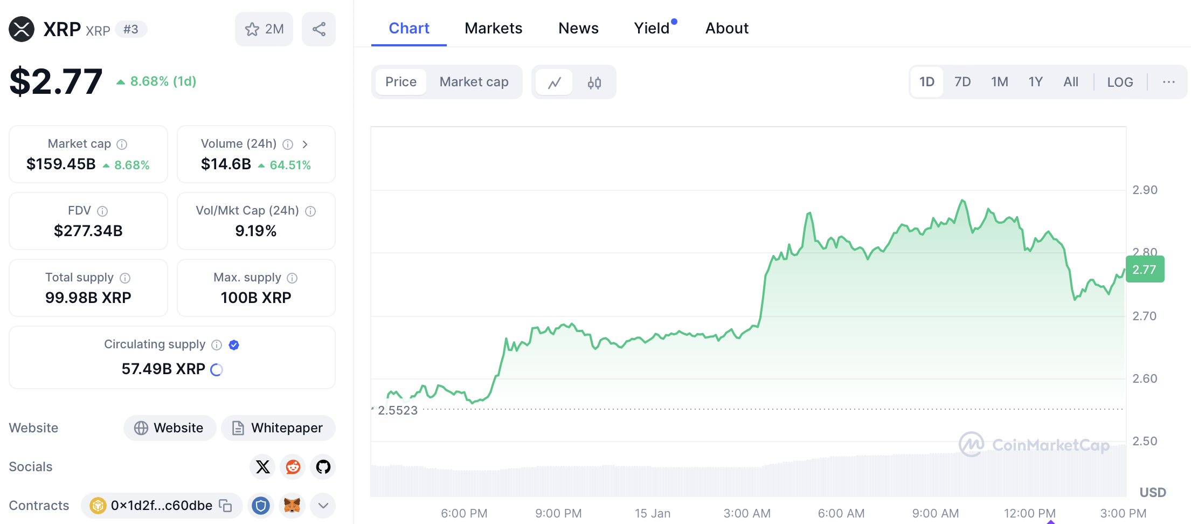
Task: Open the Reddit social icon
Action: click(293, 467)
